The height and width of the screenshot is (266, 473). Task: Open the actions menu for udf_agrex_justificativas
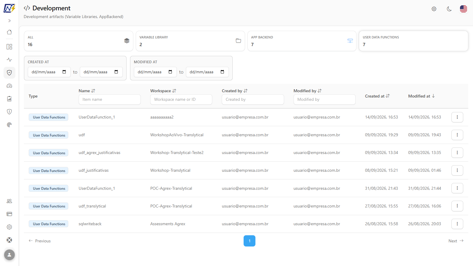(x=457, y=153)
